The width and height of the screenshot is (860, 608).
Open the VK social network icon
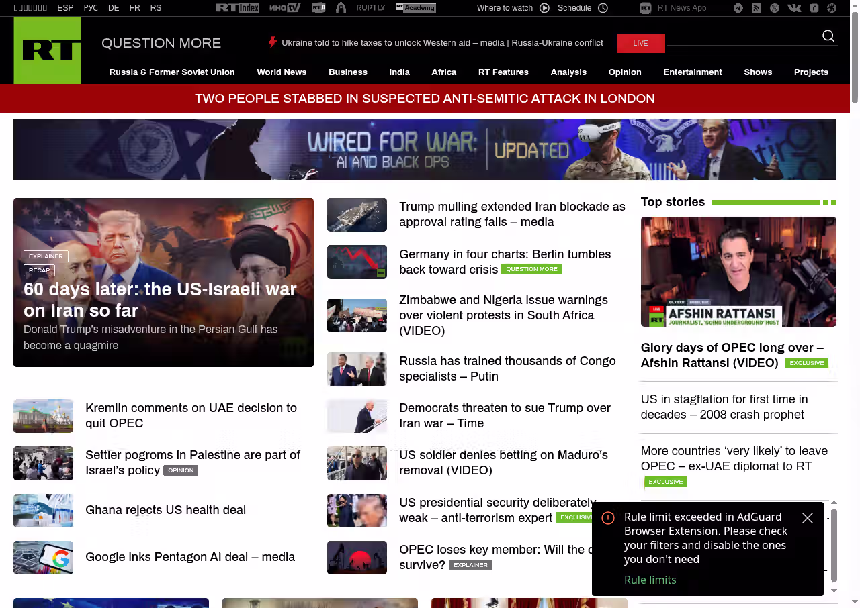tap(794, 8)
